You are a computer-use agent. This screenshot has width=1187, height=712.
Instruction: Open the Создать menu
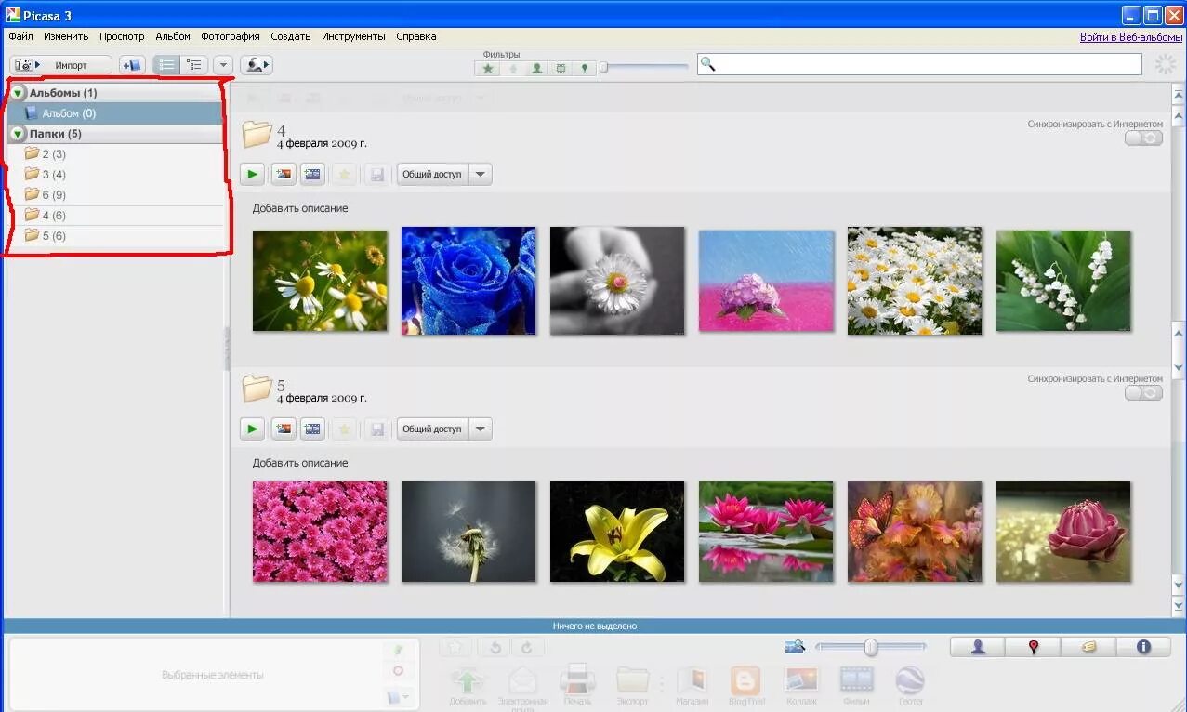click(x=291, y=37)
